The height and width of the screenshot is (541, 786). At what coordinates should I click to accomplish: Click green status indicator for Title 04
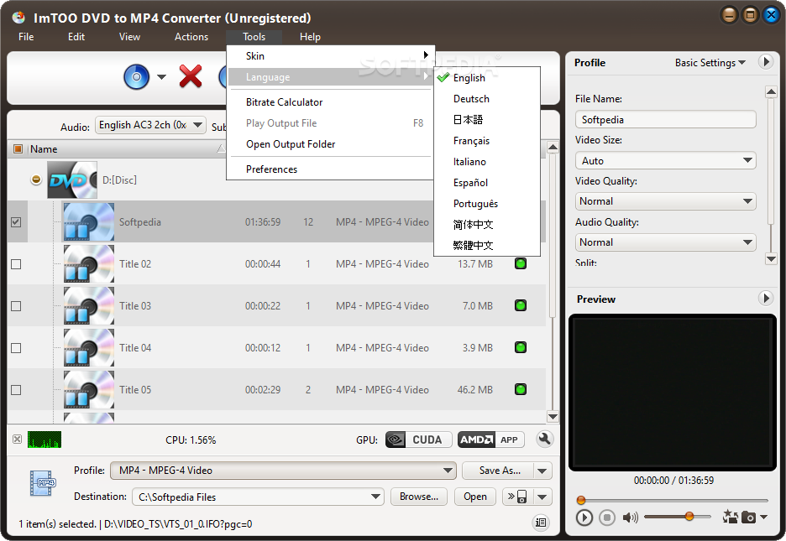[521, 348]
